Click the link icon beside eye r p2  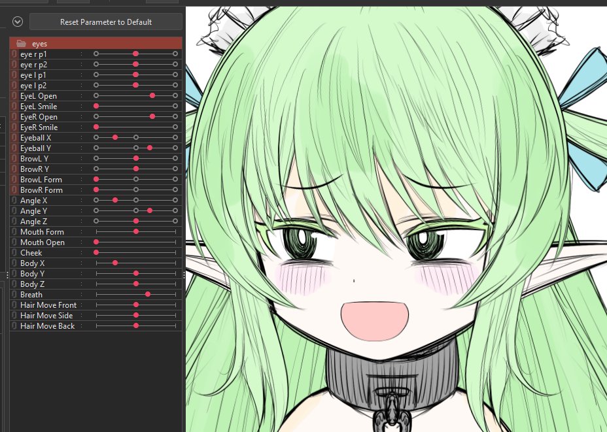coord(14,65)
